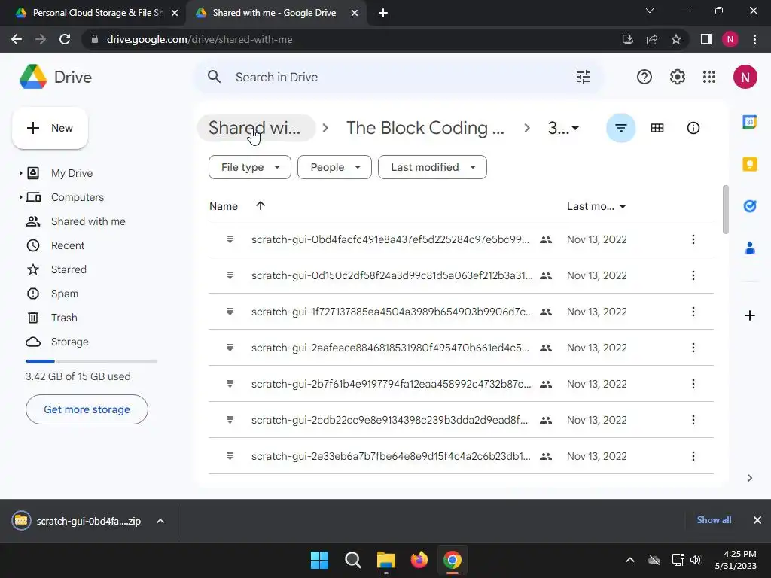
Task: Open File Explorer from the taskbar
Action: pos(386,560)
